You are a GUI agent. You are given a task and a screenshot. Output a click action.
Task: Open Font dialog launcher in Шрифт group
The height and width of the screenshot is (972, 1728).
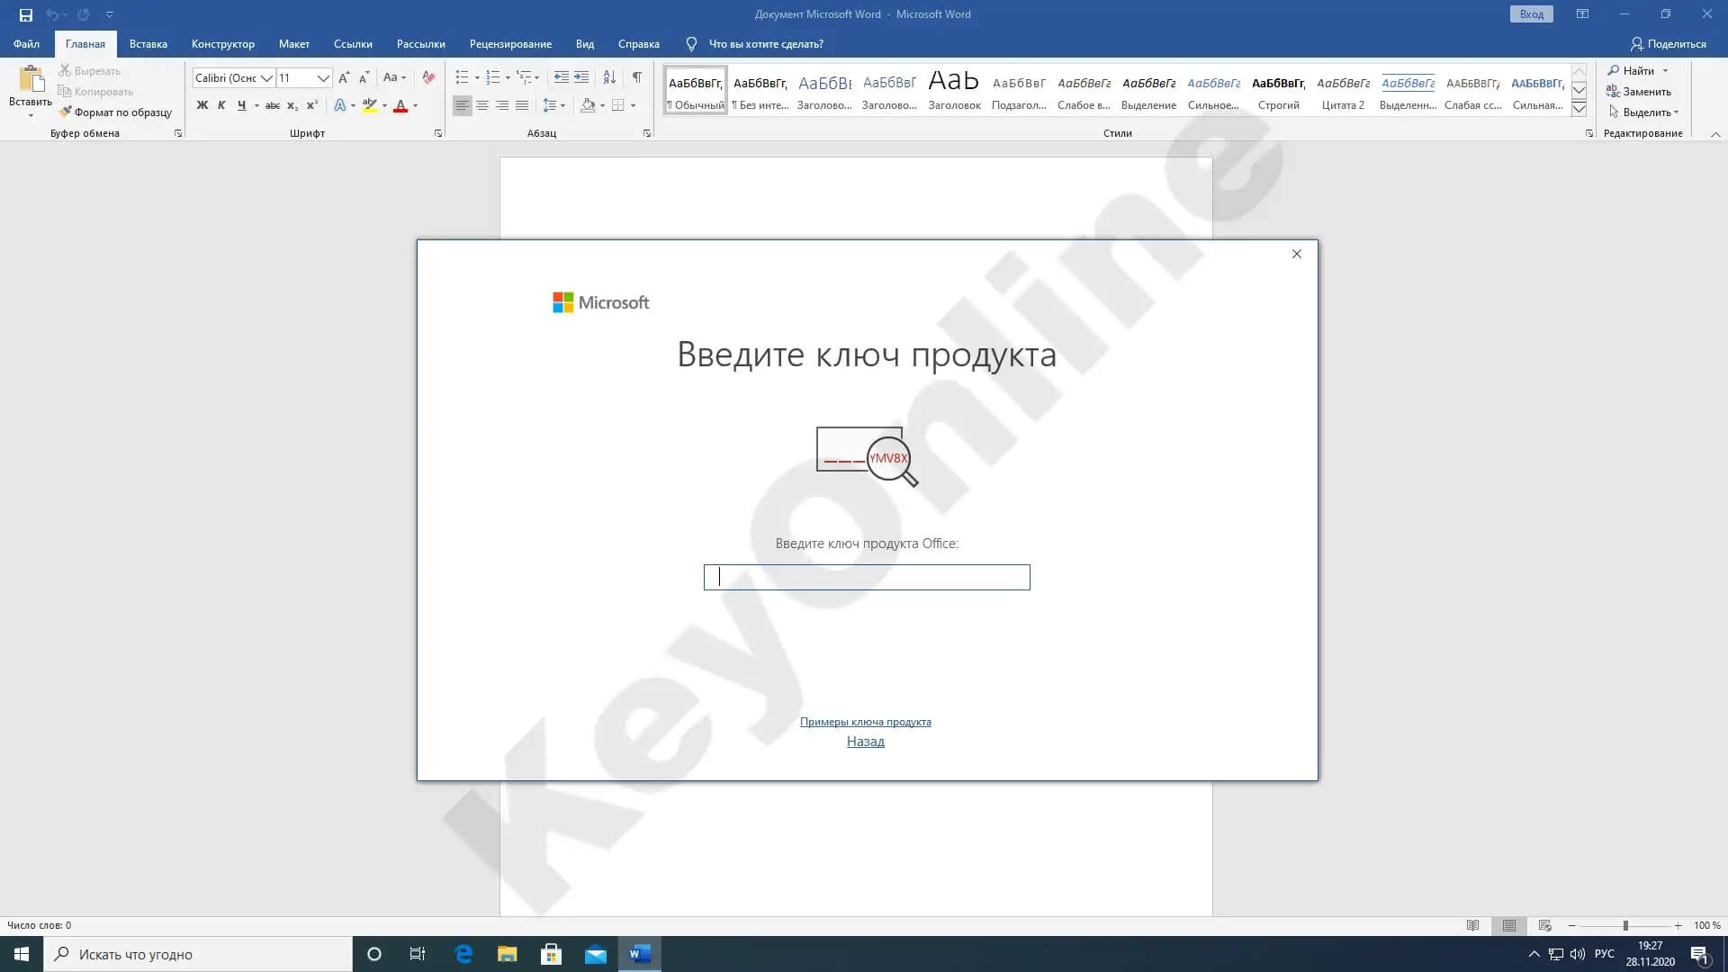tap(438, 133)
